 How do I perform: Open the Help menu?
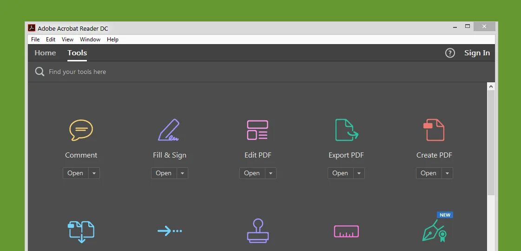(112, 39)
